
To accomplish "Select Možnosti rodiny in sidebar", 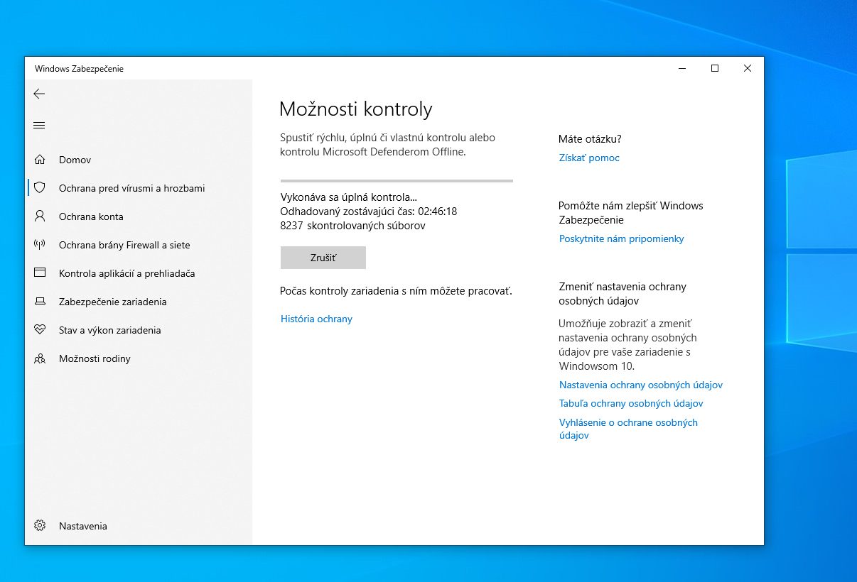I will point(139,358).
